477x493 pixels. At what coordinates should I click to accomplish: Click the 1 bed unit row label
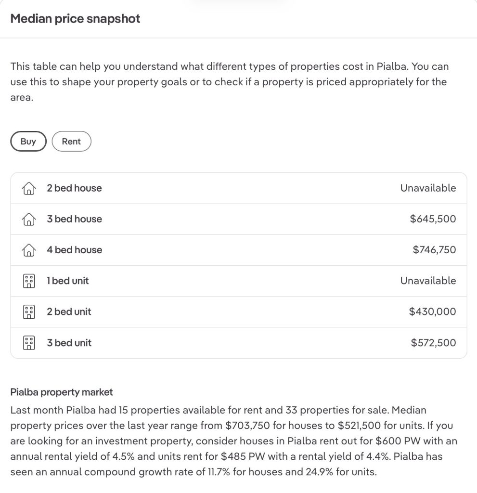[68, 281]
